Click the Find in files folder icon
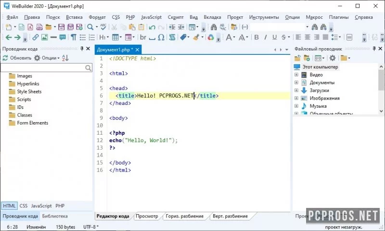This screenshot has width=385, height=231. coord(234,27)
